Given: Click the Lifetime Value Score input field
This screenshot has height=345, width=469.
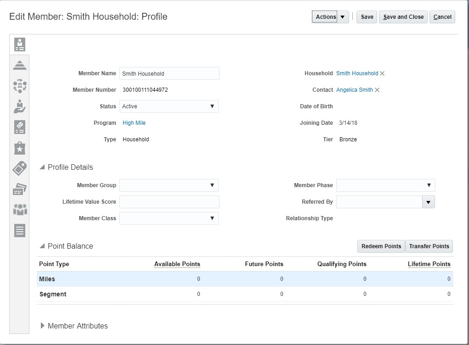Looking at the screenshot, I should click(x=170, y=202).
